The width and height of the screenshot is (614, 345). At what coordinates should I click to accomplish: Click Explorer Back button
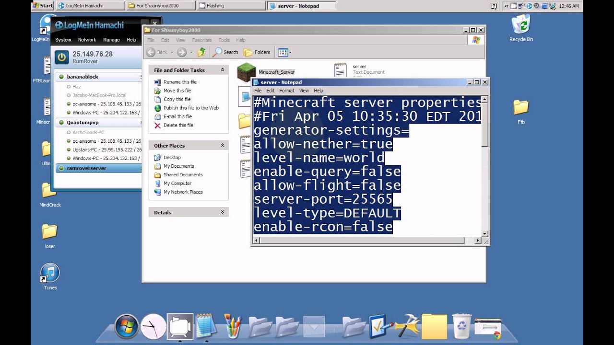pos(157,52)
